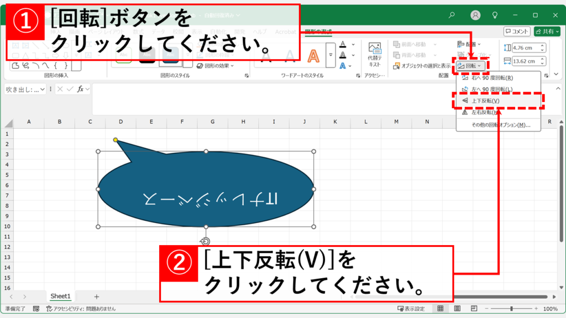Select the left brace shape
Image resolution: width=566 pixels, height=318 pixels.
pos(56,66)
